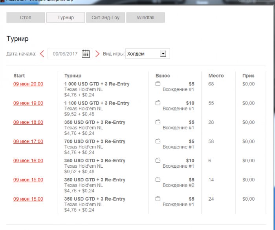Go to next date with right arrow

point(97,54)
